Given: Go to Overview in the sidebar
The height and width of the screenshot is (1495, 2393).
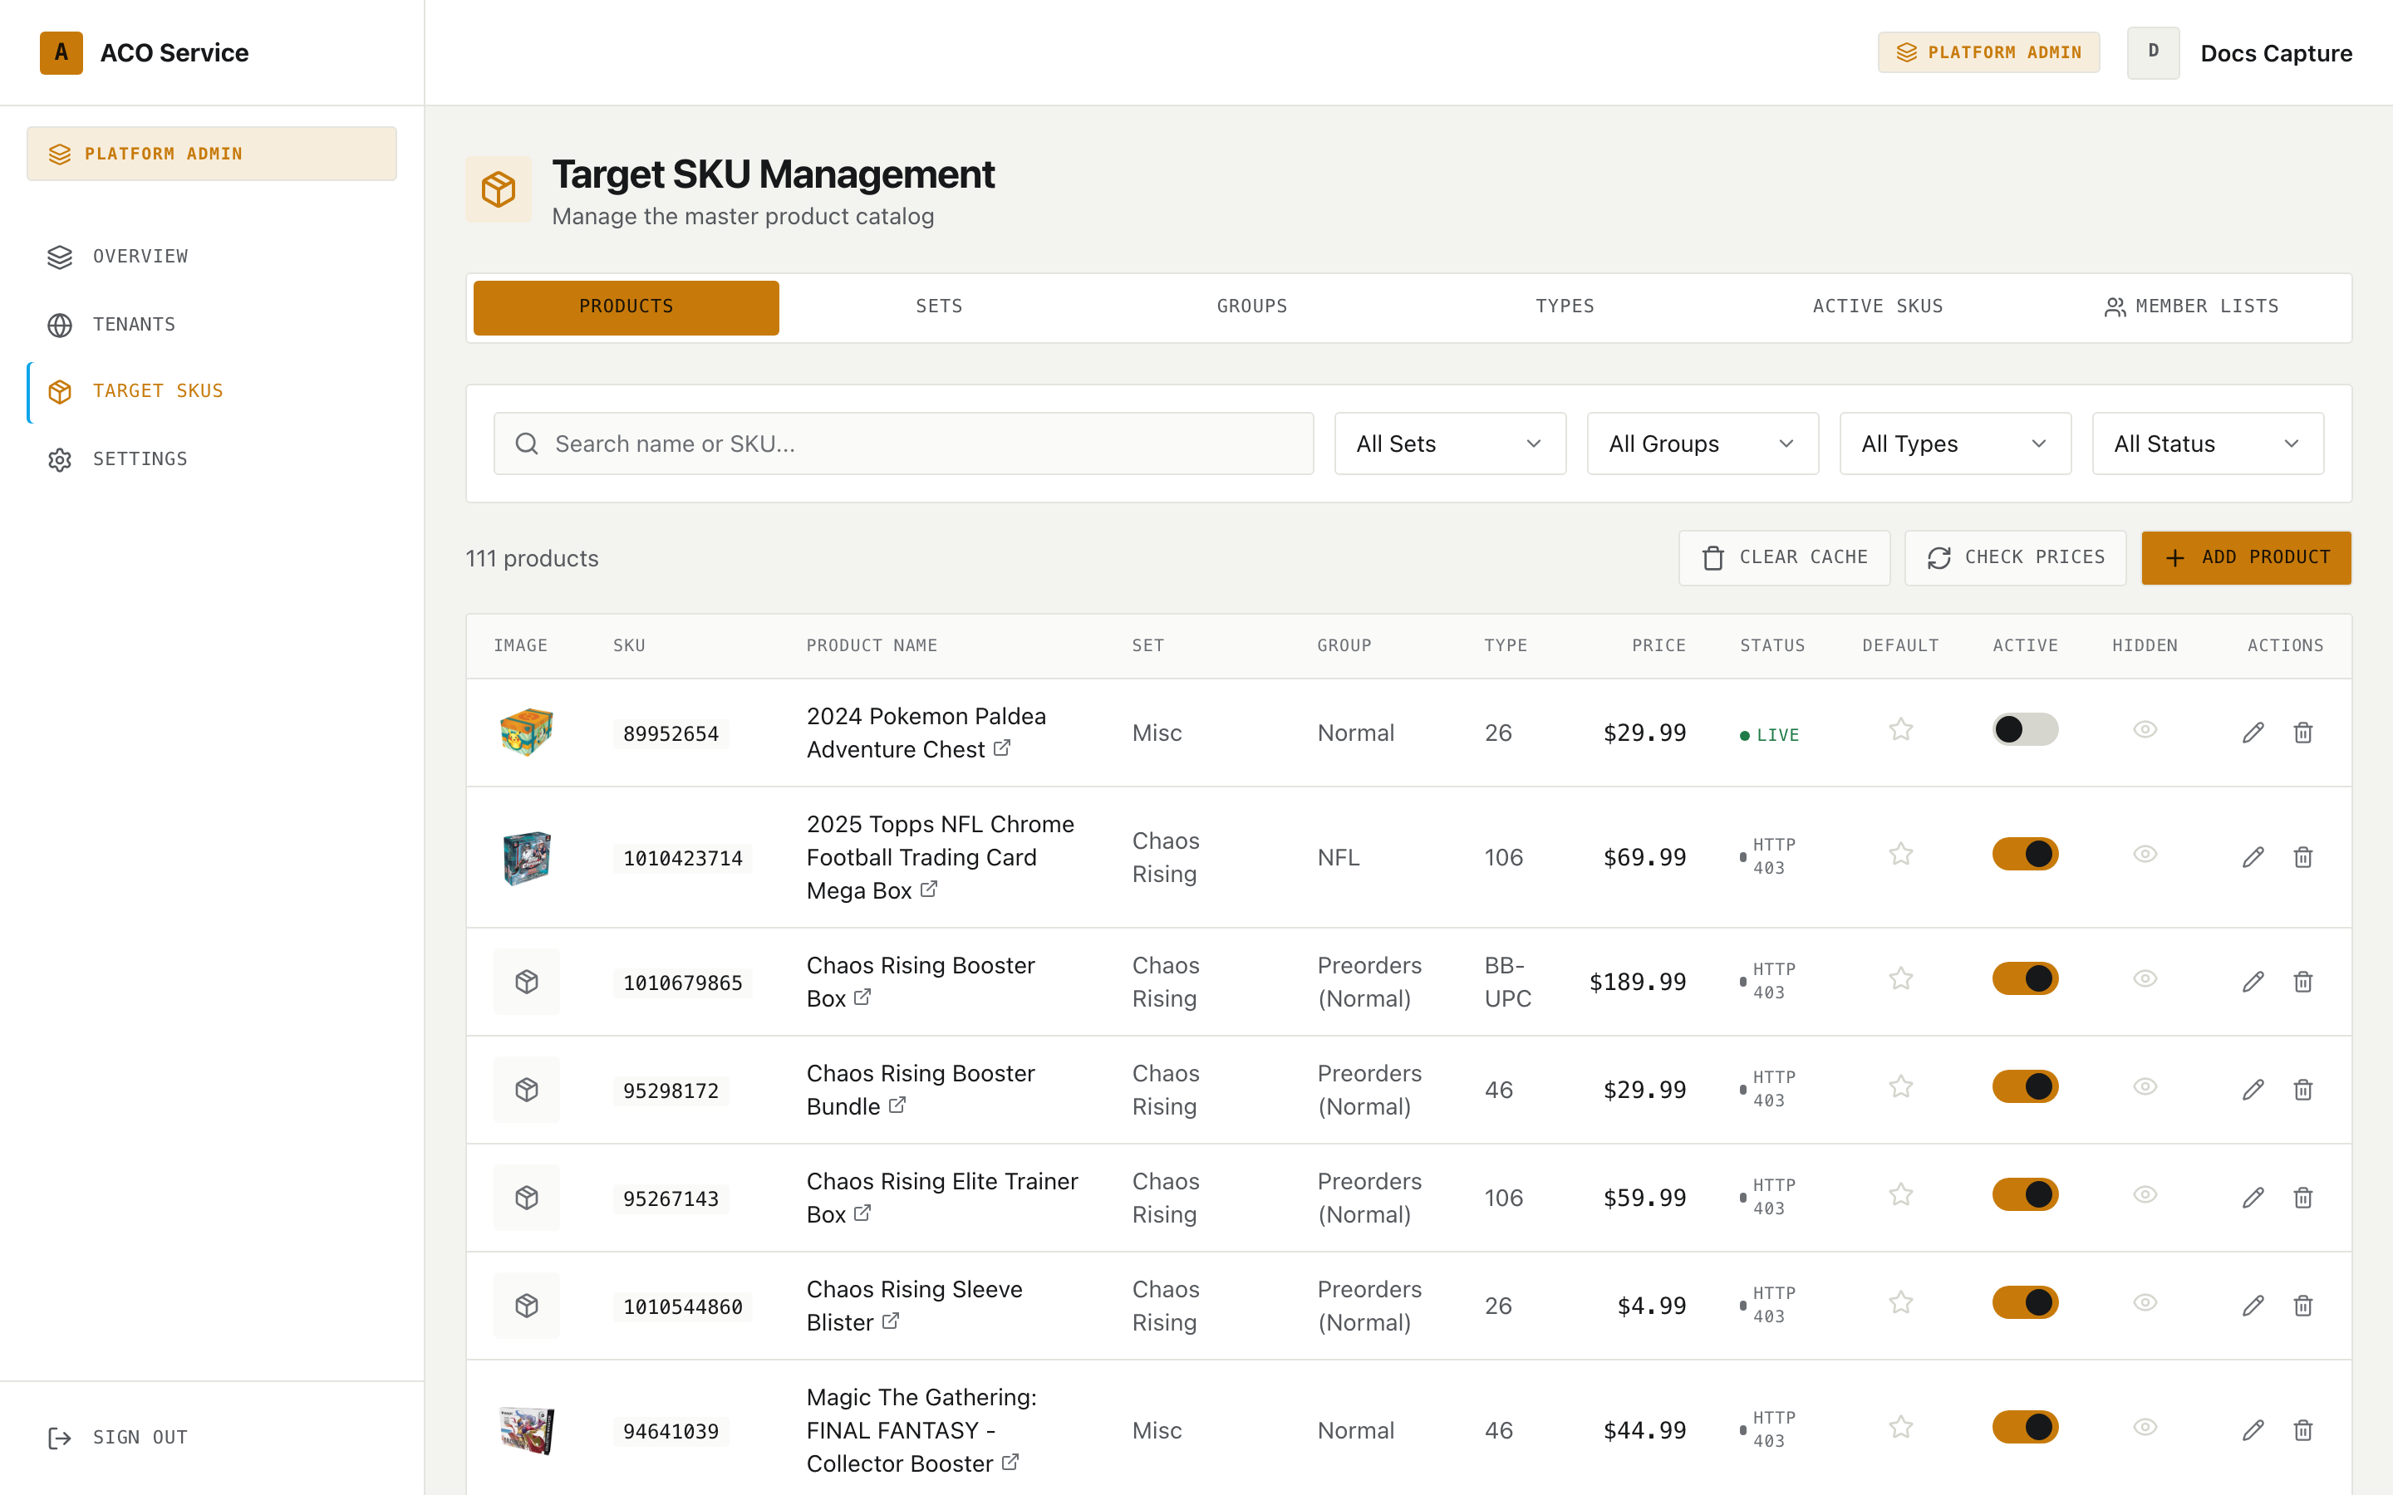Looking at the screenshot, I should pyautogui.click(x=212, y=257).
